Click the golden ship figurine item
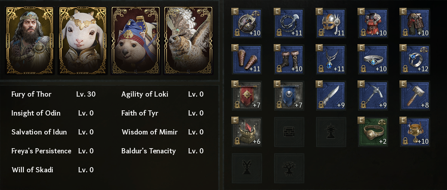This screenshot has width=447, height=190. pos(246,132)
